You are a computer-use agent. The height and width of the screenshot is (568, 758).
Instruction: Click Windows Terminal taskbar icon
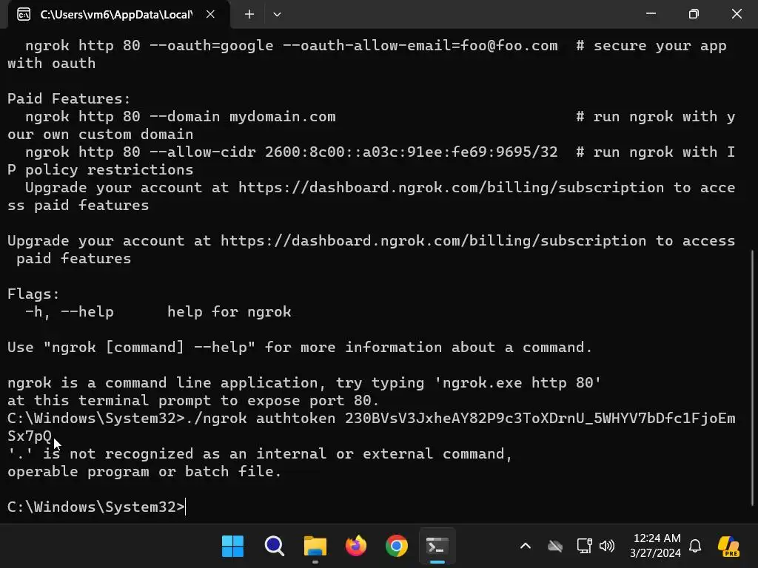(437, 547)
